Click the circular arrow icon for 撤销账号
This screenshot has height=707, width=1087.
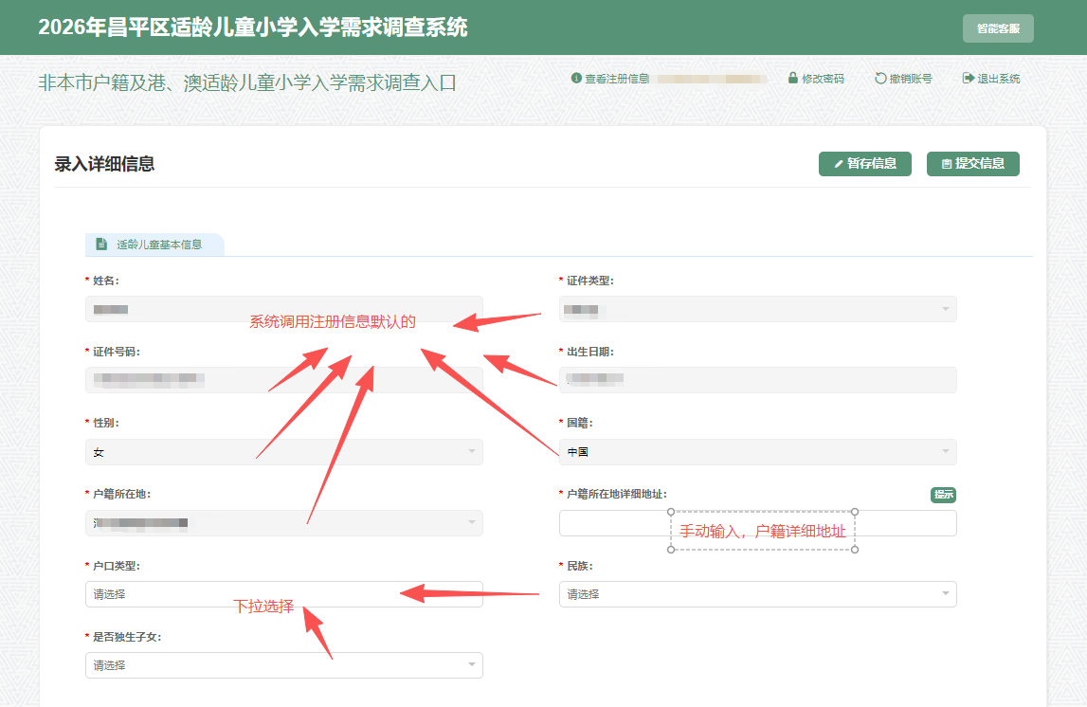[x=880, y=79]
